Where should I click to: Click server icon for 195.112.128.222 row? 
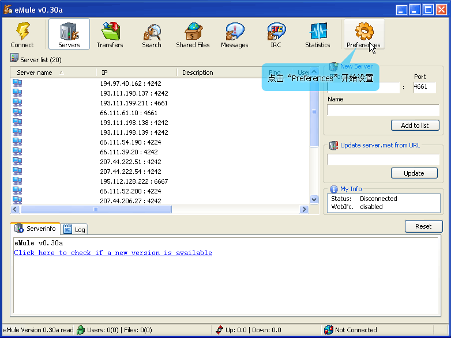coord(17,181)
